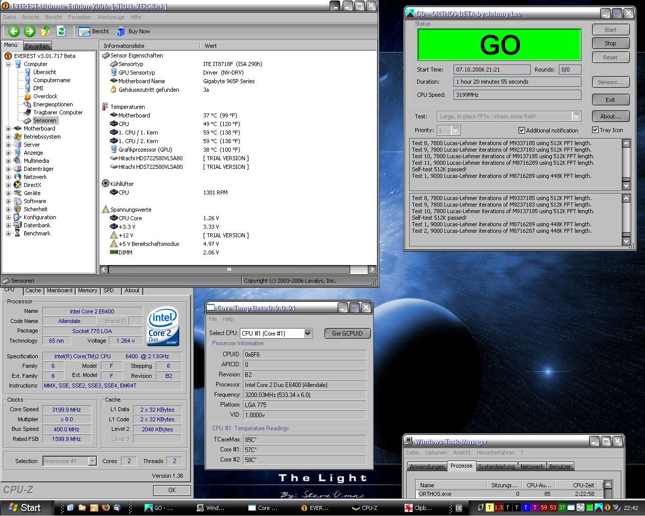Open the Übersicht overview page
This screenshot has height=516, width=645.
tap(40, 72)
